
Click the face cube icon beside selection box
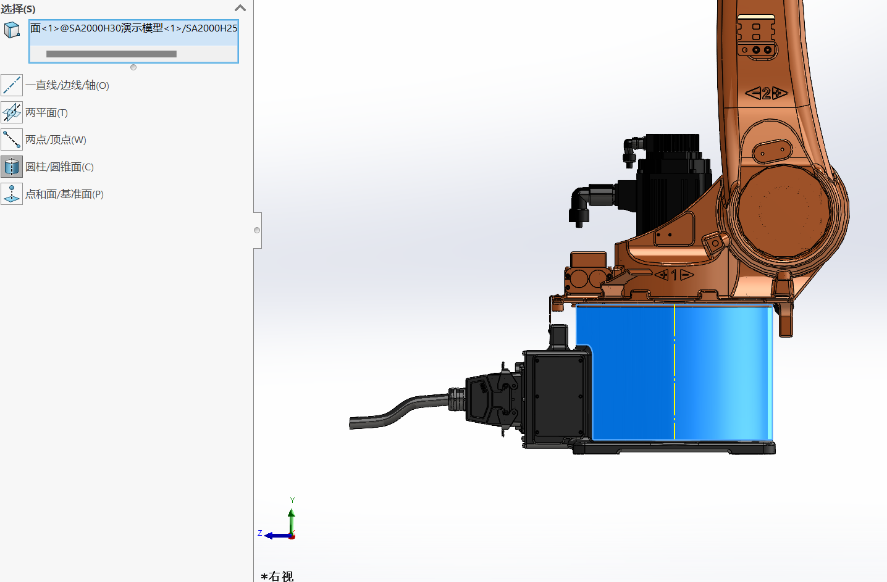point(12,30)
